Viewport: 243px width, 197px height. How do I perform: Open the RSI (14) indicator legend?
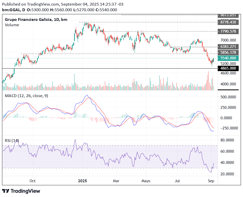[12, 140]
